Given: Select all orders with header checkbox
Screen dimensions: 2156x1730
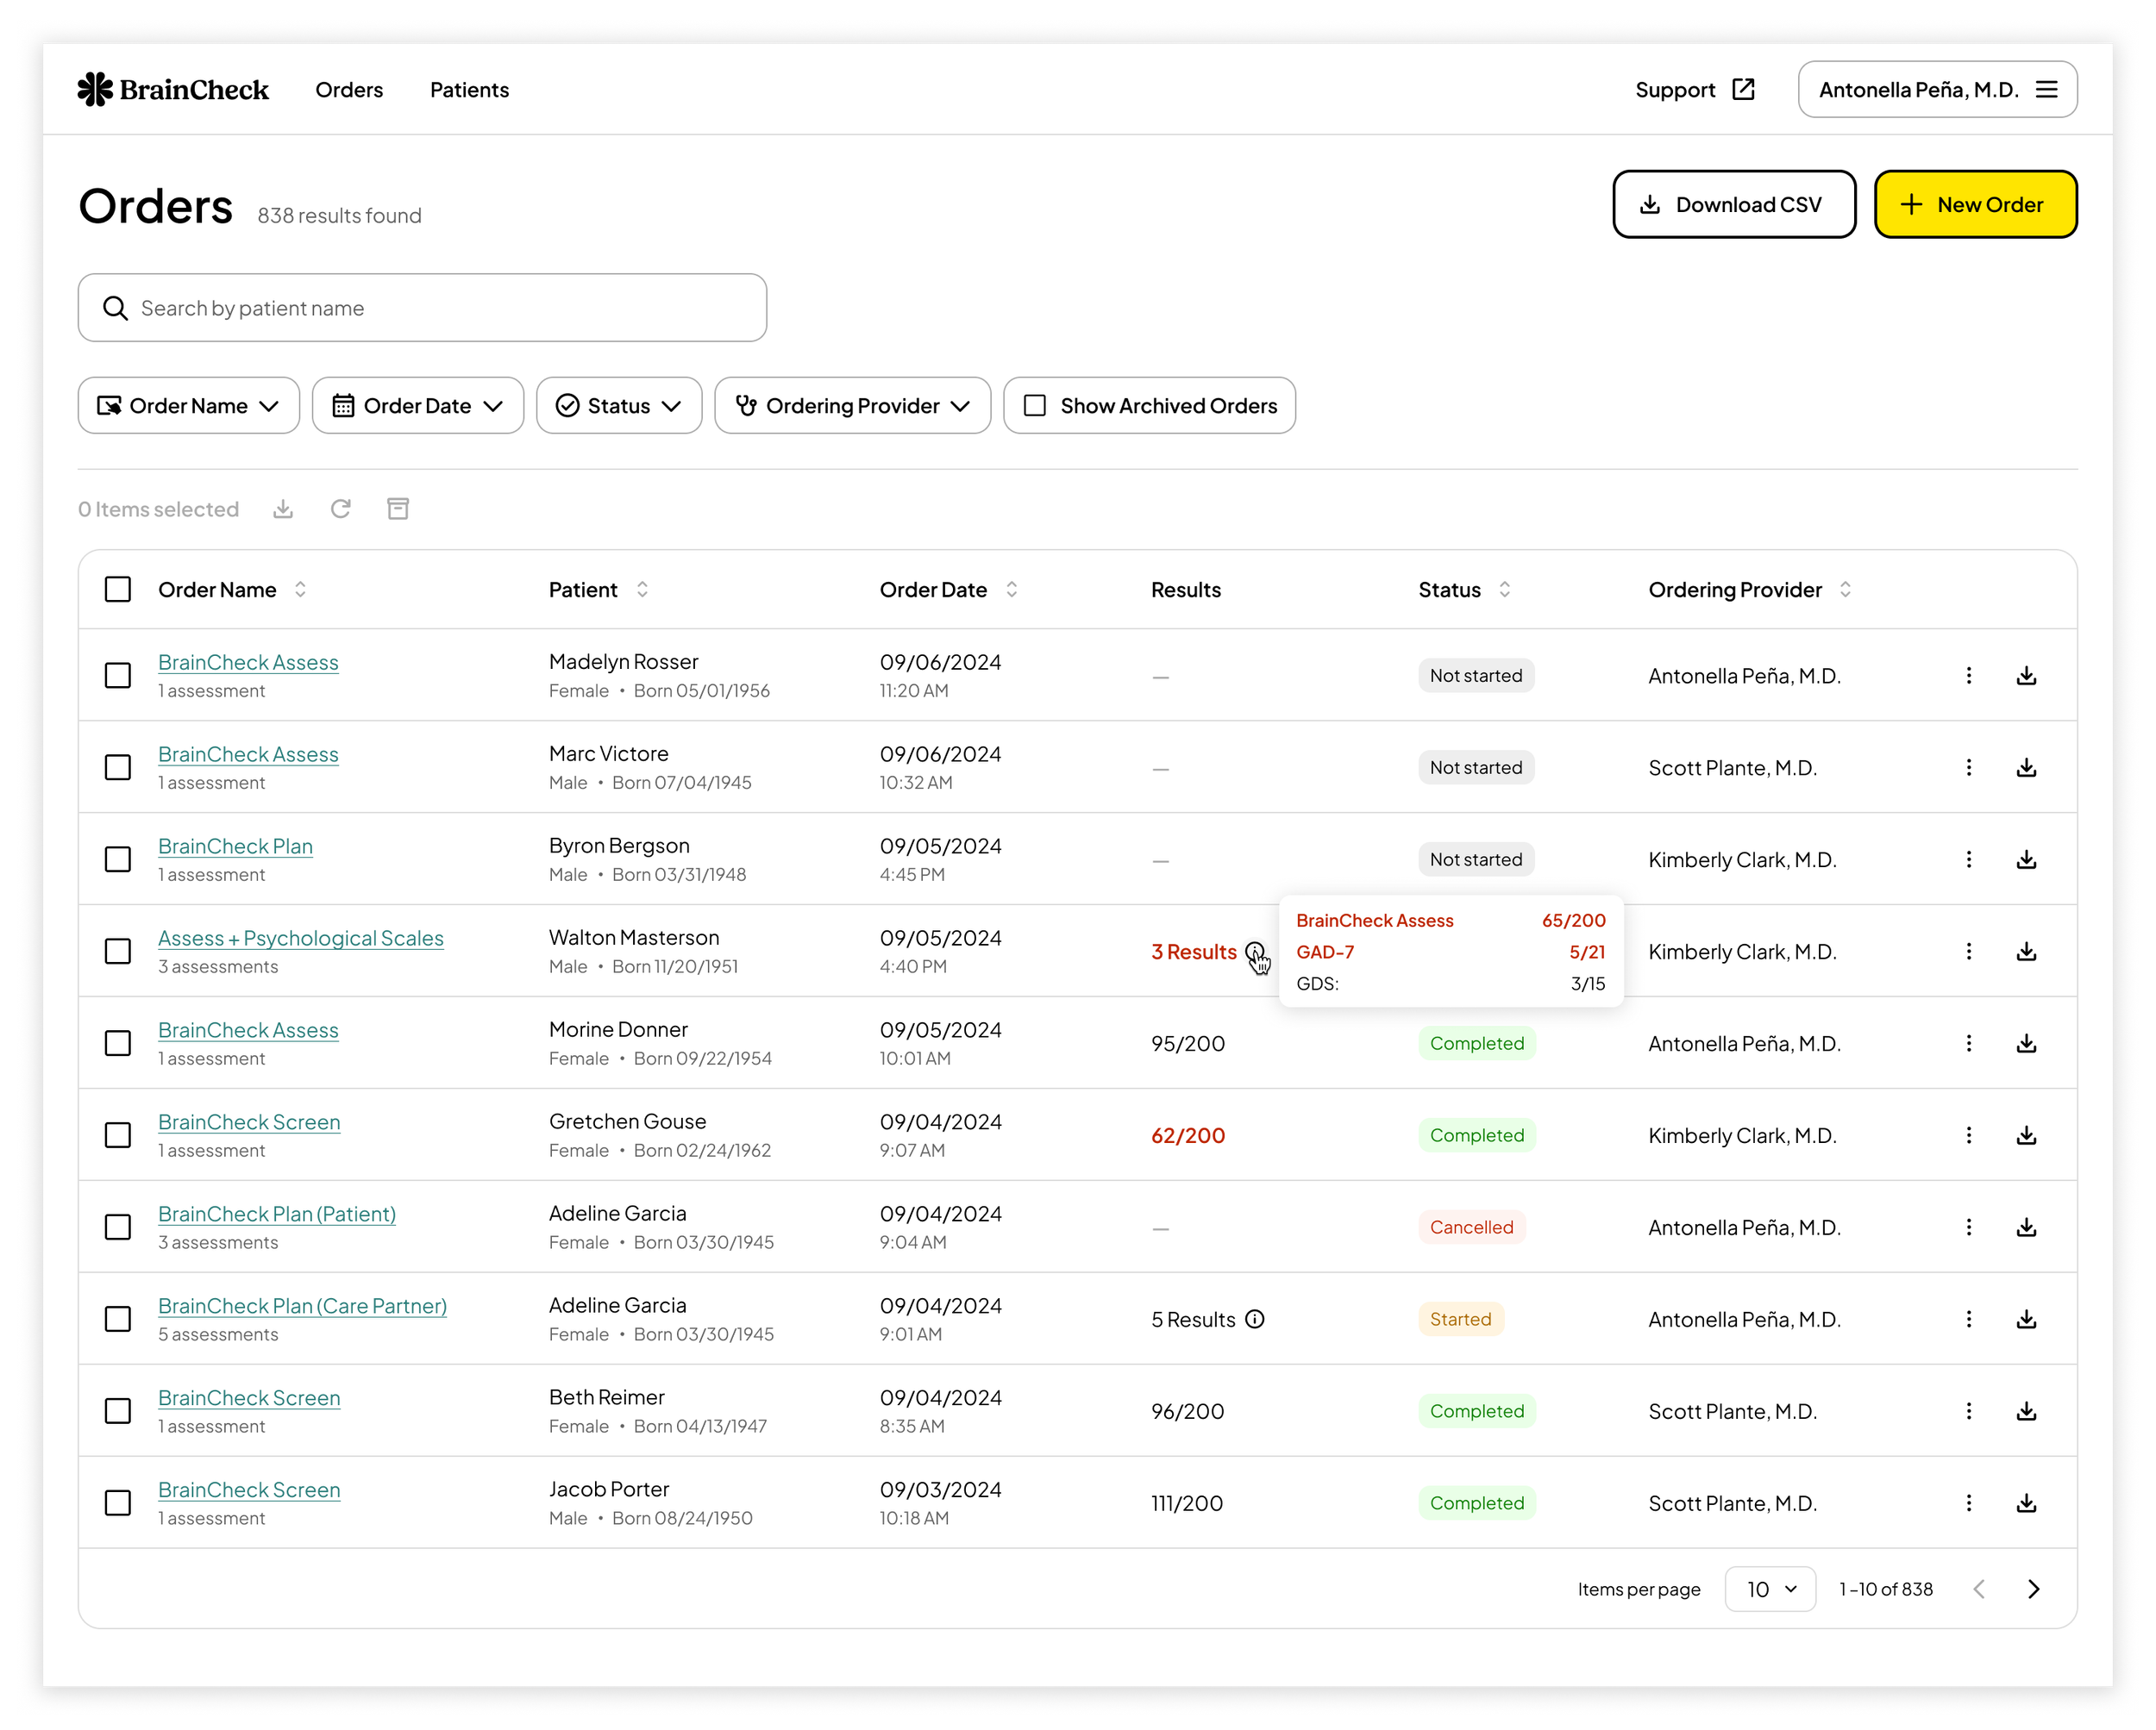Looking at the screenshot, I should point(118,590).
